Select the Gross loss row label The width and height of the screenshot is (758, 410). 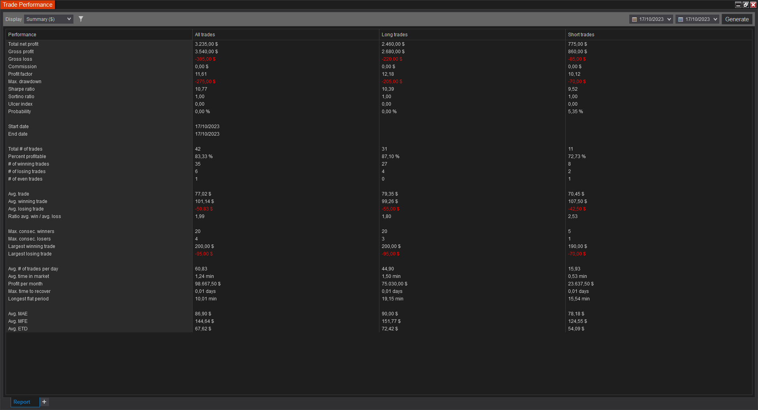pyautogui.click(x=20, y=59)
